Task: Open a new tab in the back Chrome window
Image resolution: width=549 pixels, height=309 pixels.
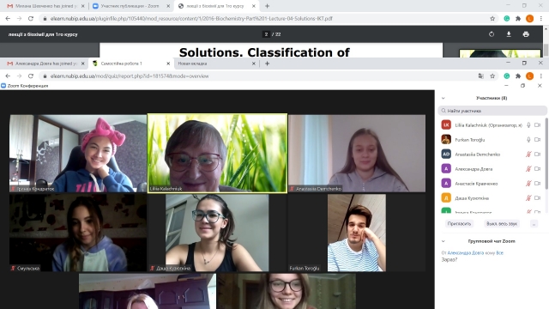Action: 267,6
